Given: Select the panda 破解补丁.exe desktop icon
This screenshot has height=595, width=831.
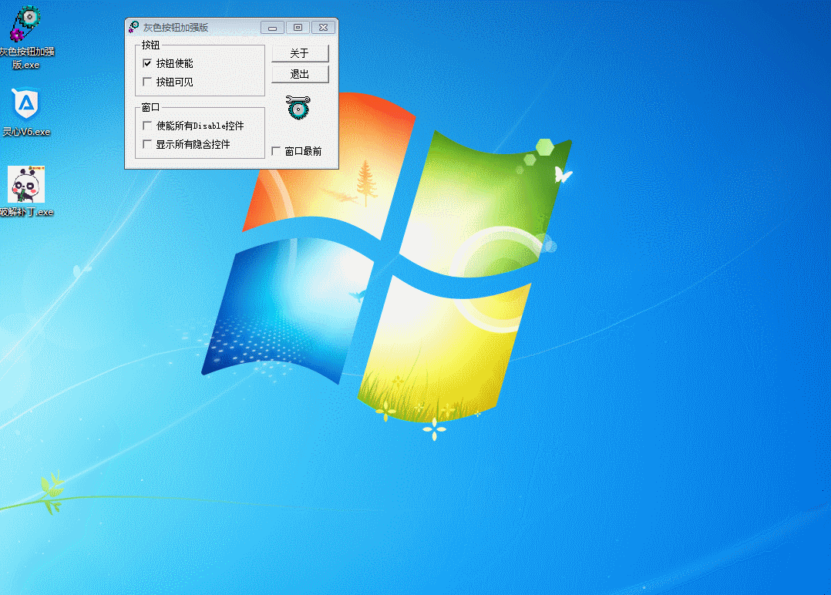Looking at the screenshot, I should click(26, 185).
